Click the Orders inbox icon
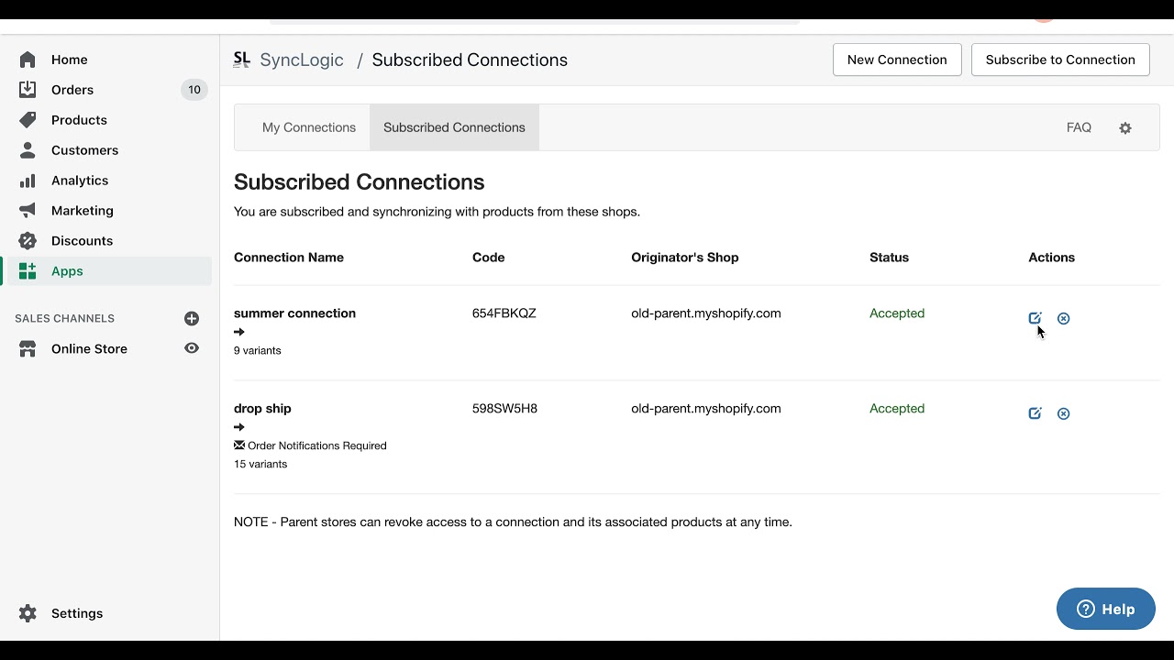Viewport: 1174px width, 660px height. click(x=28, y=90)
